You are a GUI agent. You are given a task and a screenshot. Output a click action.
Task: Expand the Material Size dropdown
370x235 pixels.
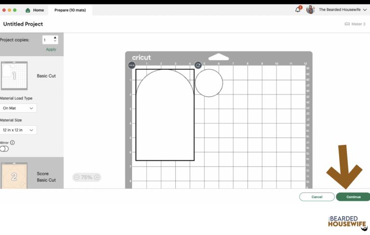(18, 130)
